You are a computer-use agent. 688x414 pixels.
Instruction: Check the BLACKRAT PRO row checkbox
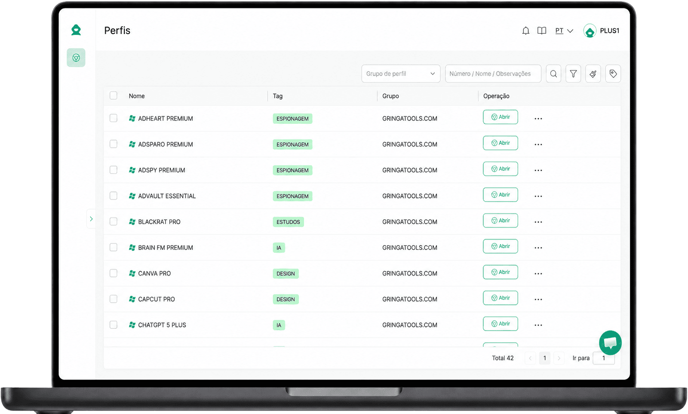pyautogui.click(x=114, y=221)
